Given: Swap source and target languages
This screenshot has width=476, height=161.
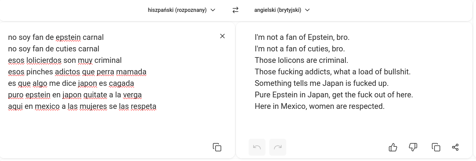Looking at the screenshot, I should point(236,10).
